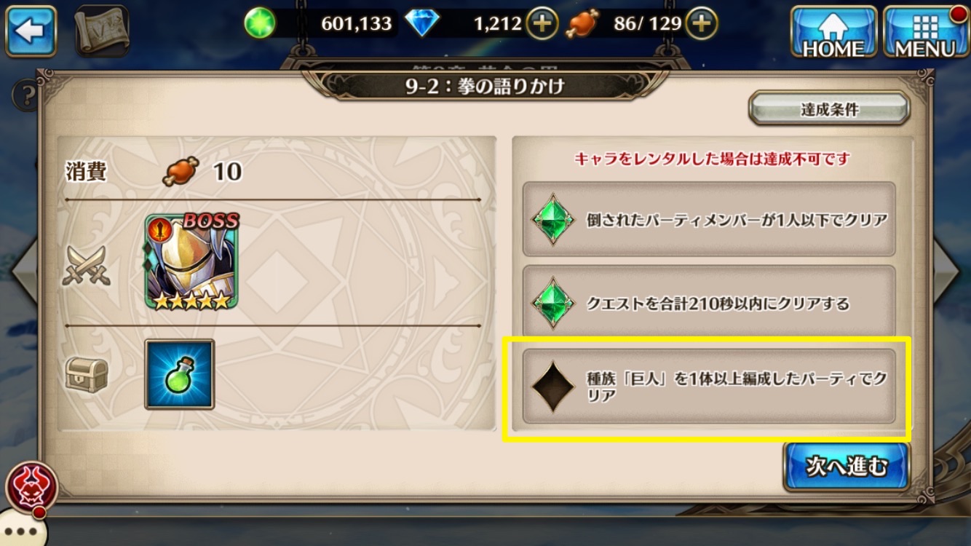Select the 1人以下でクリア mission row
This screenshot has height=546, width=971.
[x=709, y=219]
